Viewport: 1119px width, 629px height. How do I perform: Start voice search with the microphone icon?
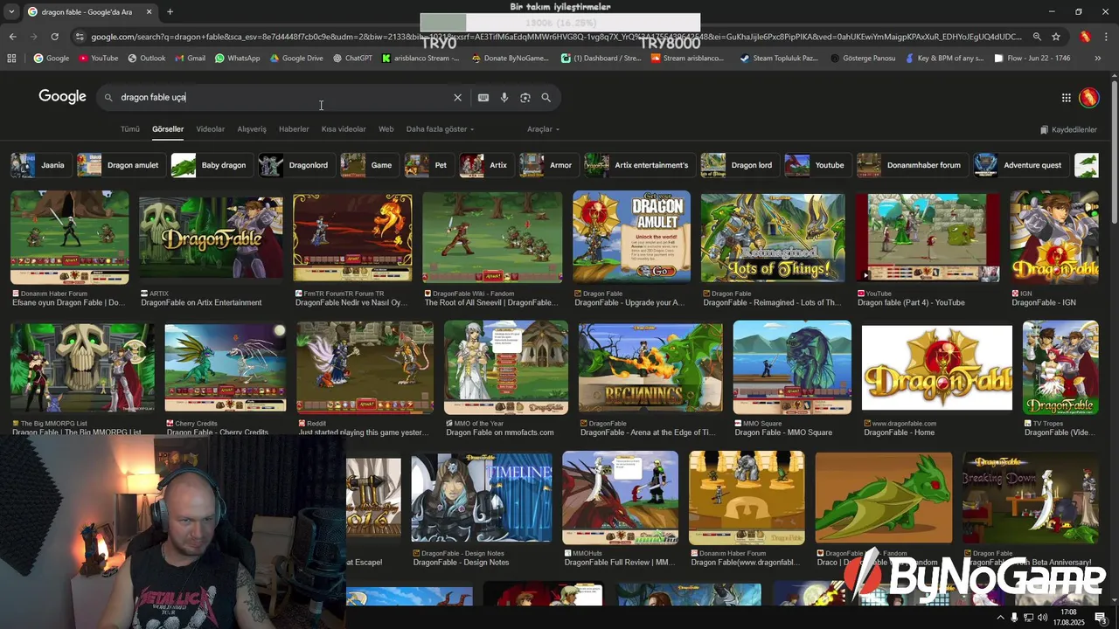click(504, 98)
